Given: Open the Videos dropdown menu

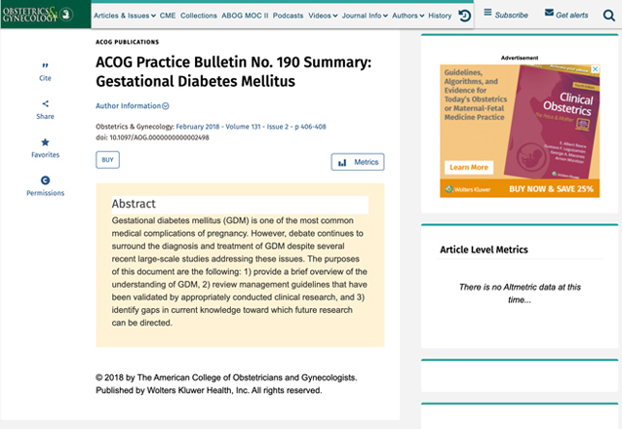Looking at the screenshot, I should tap(323, 16).
